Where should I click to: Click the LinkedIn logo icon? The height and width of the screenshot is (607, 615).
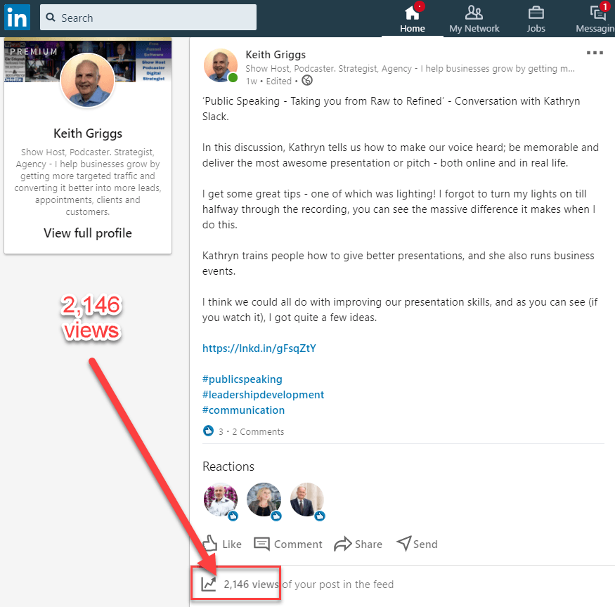[x=17, y=18]
